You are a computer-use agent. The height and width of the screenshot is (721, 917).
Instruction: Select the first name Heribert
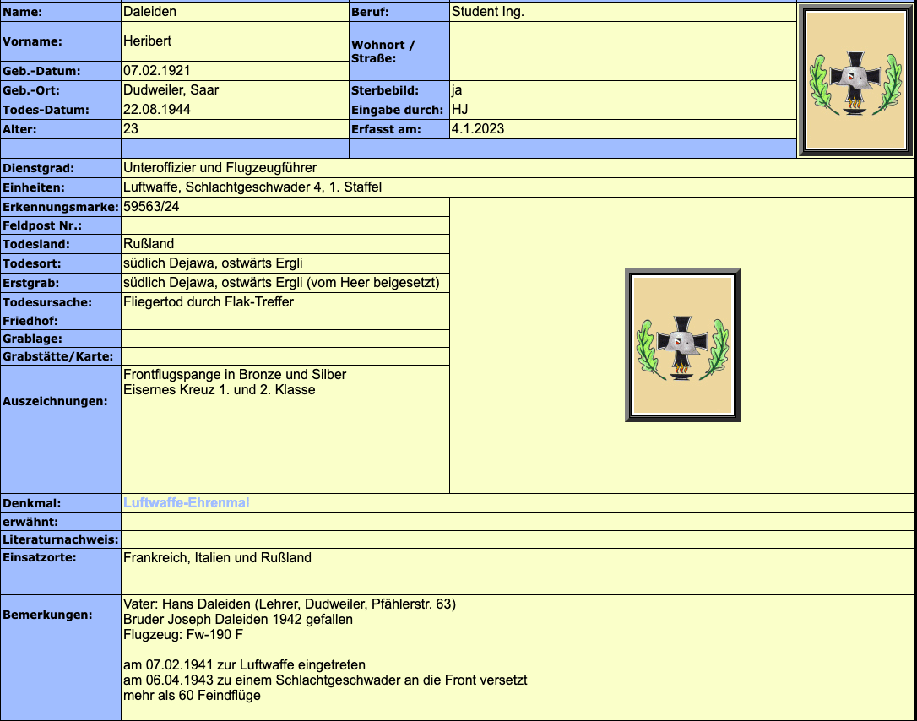[x=147, y=41]
